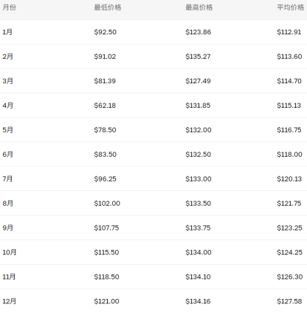Click the $116.75 average price cell
307x316 pixels.
(x=289, y=130)
